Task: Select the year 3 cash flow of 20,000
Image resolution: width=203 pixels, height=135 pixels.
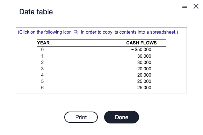Action: (144, 69)
